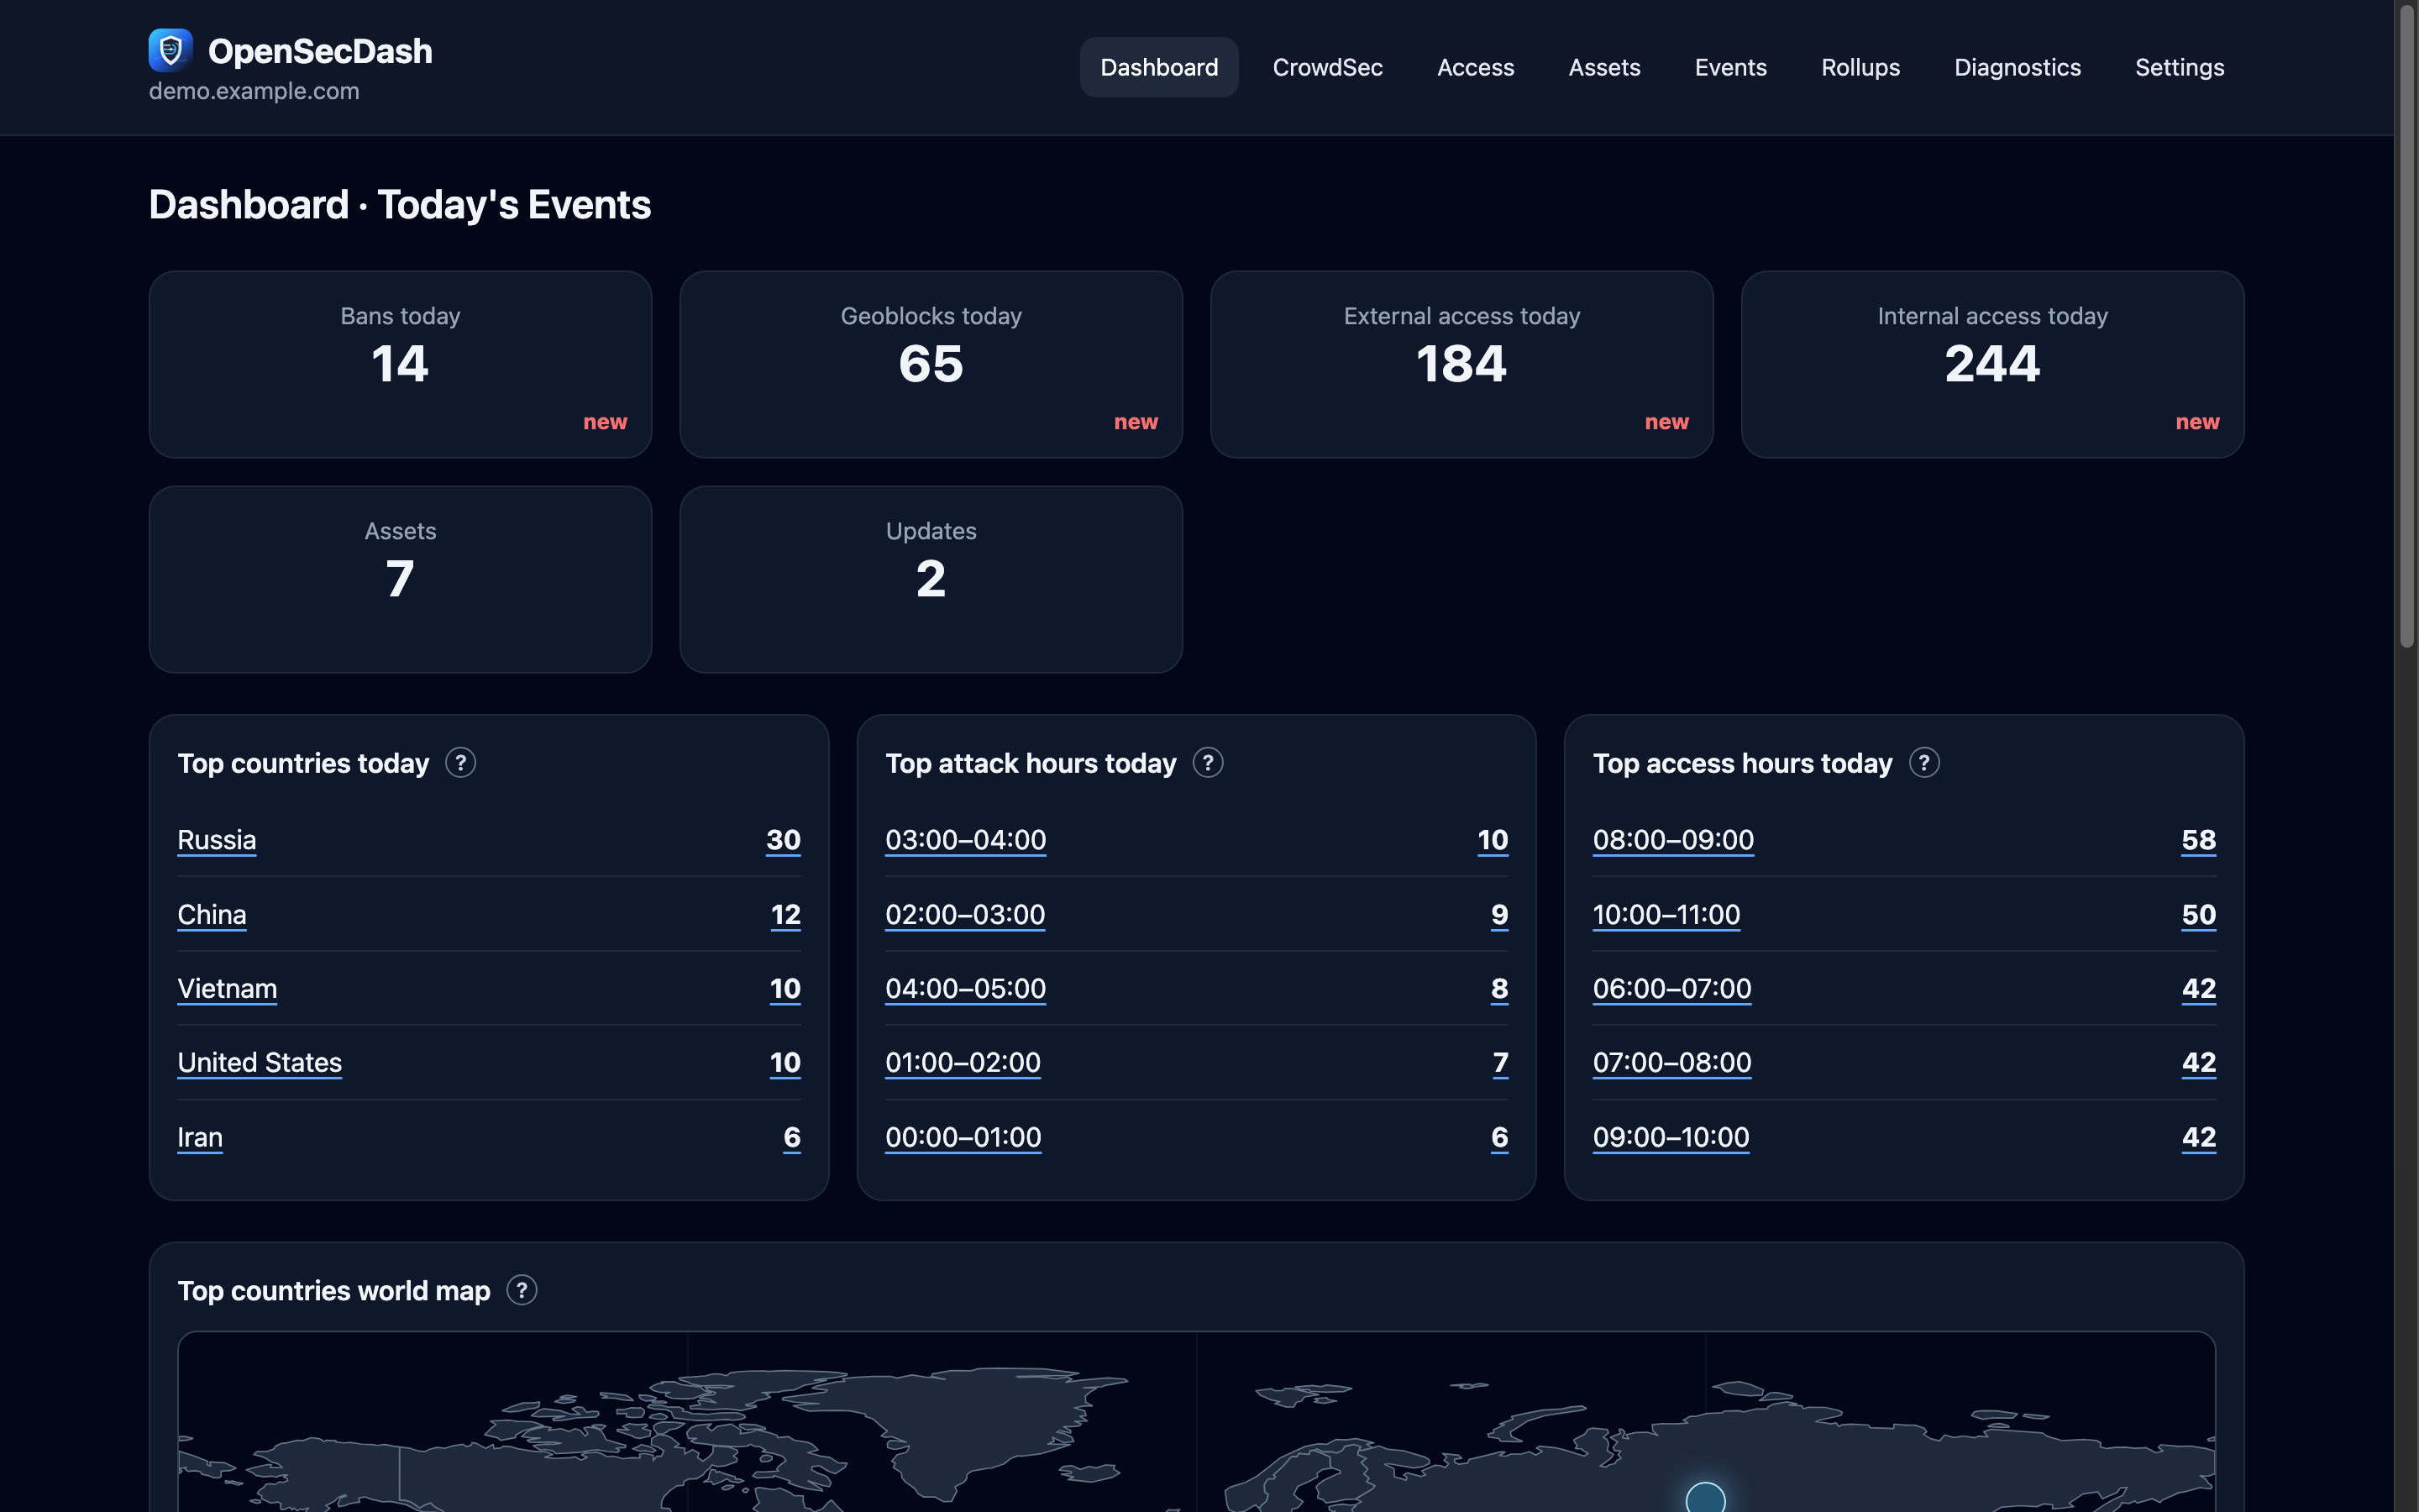This screenshot has height=1512, width=2419.
Task: Click the page vertical scrollbar thumb
Action: pyautogui.click(x=2406, y=325)
